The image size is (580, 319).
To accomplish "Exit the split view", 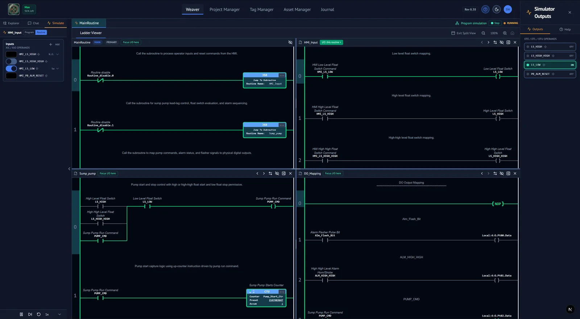I will [464, 33].
